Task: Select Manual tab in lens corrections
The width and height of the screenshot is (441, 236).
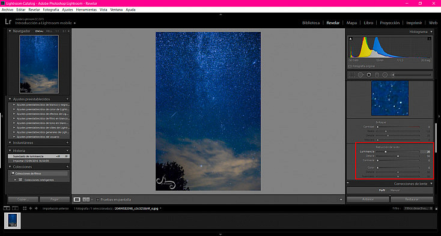Action: (x=395, y=190)
